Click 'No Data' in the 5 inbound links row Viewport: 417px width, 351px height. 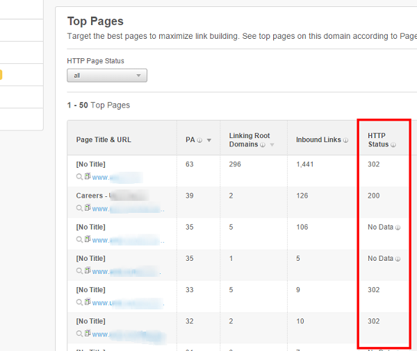[x=380, y=258]
